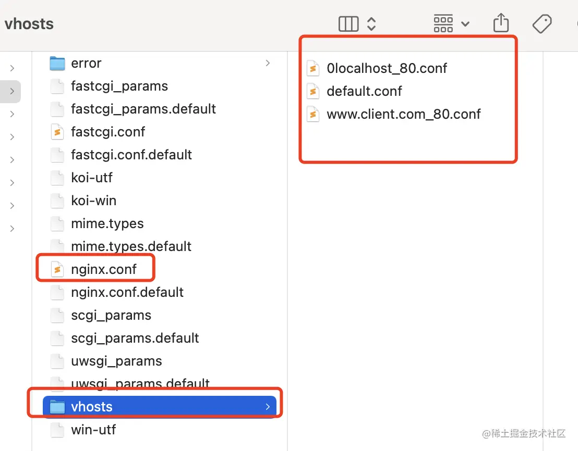Select fastcgi.conf.default file
Screen dimensions: 578x451
[131, 155]
